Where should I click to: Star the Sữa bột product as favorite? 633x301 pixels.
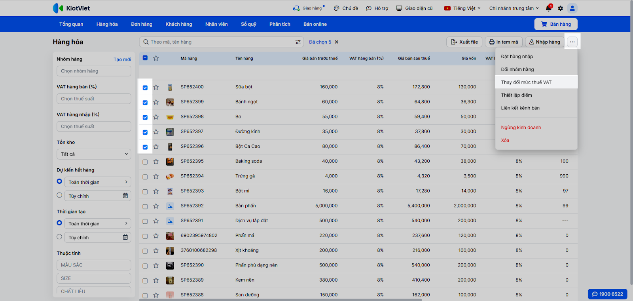click(156, 87)
